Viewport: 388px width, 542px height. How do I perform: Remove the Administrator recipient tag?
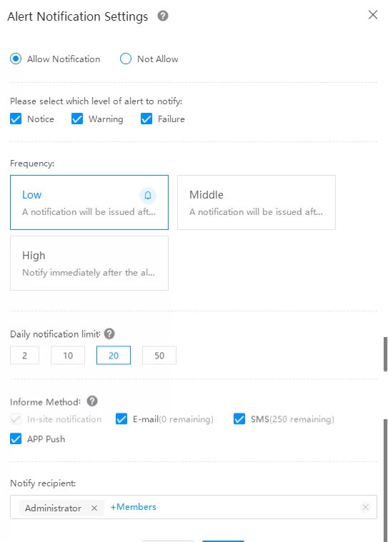click(94, 508)
